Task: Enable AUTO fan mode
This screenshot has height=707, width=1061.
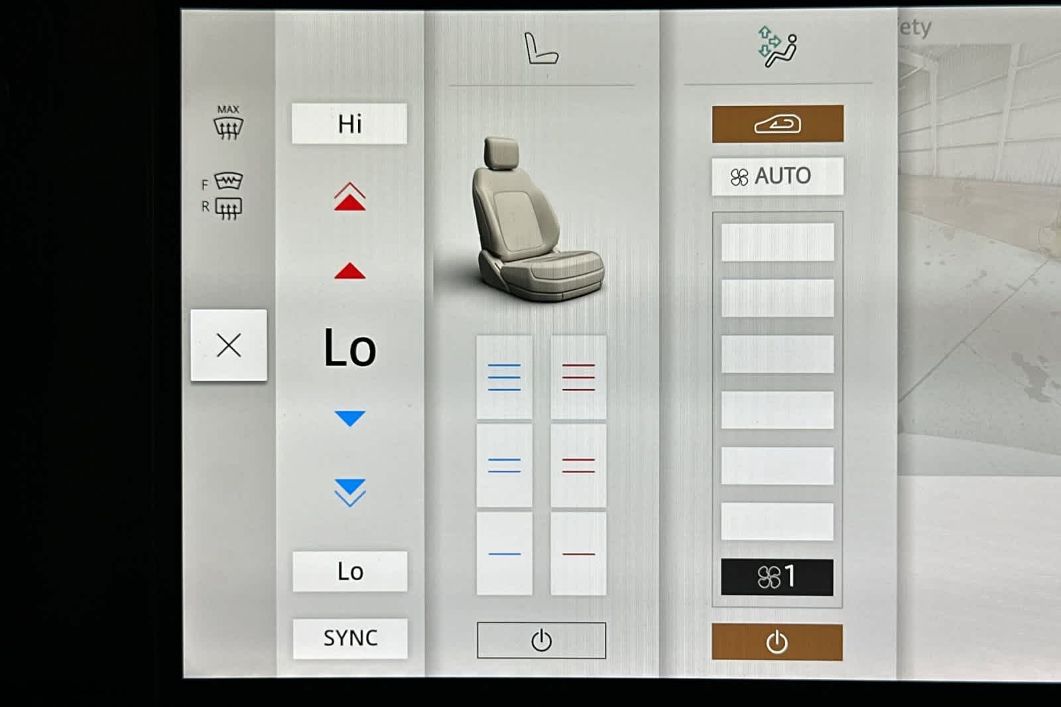Action: (x=777, y=176)
